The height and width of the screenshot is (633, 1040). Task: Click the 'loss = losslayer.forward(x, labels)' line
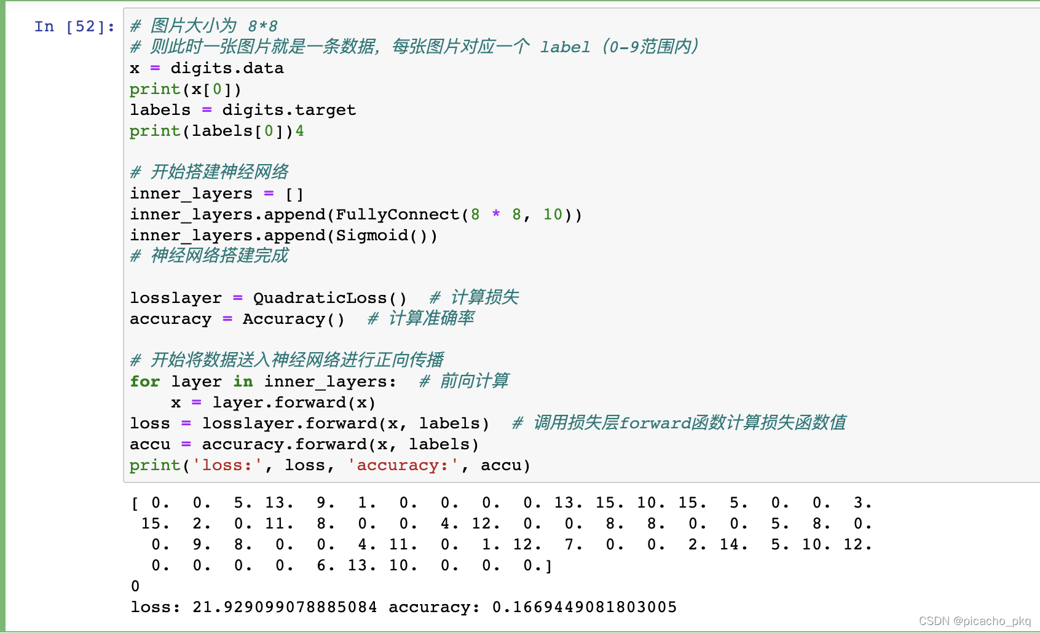pyautogui.click(x=310, y=423)
